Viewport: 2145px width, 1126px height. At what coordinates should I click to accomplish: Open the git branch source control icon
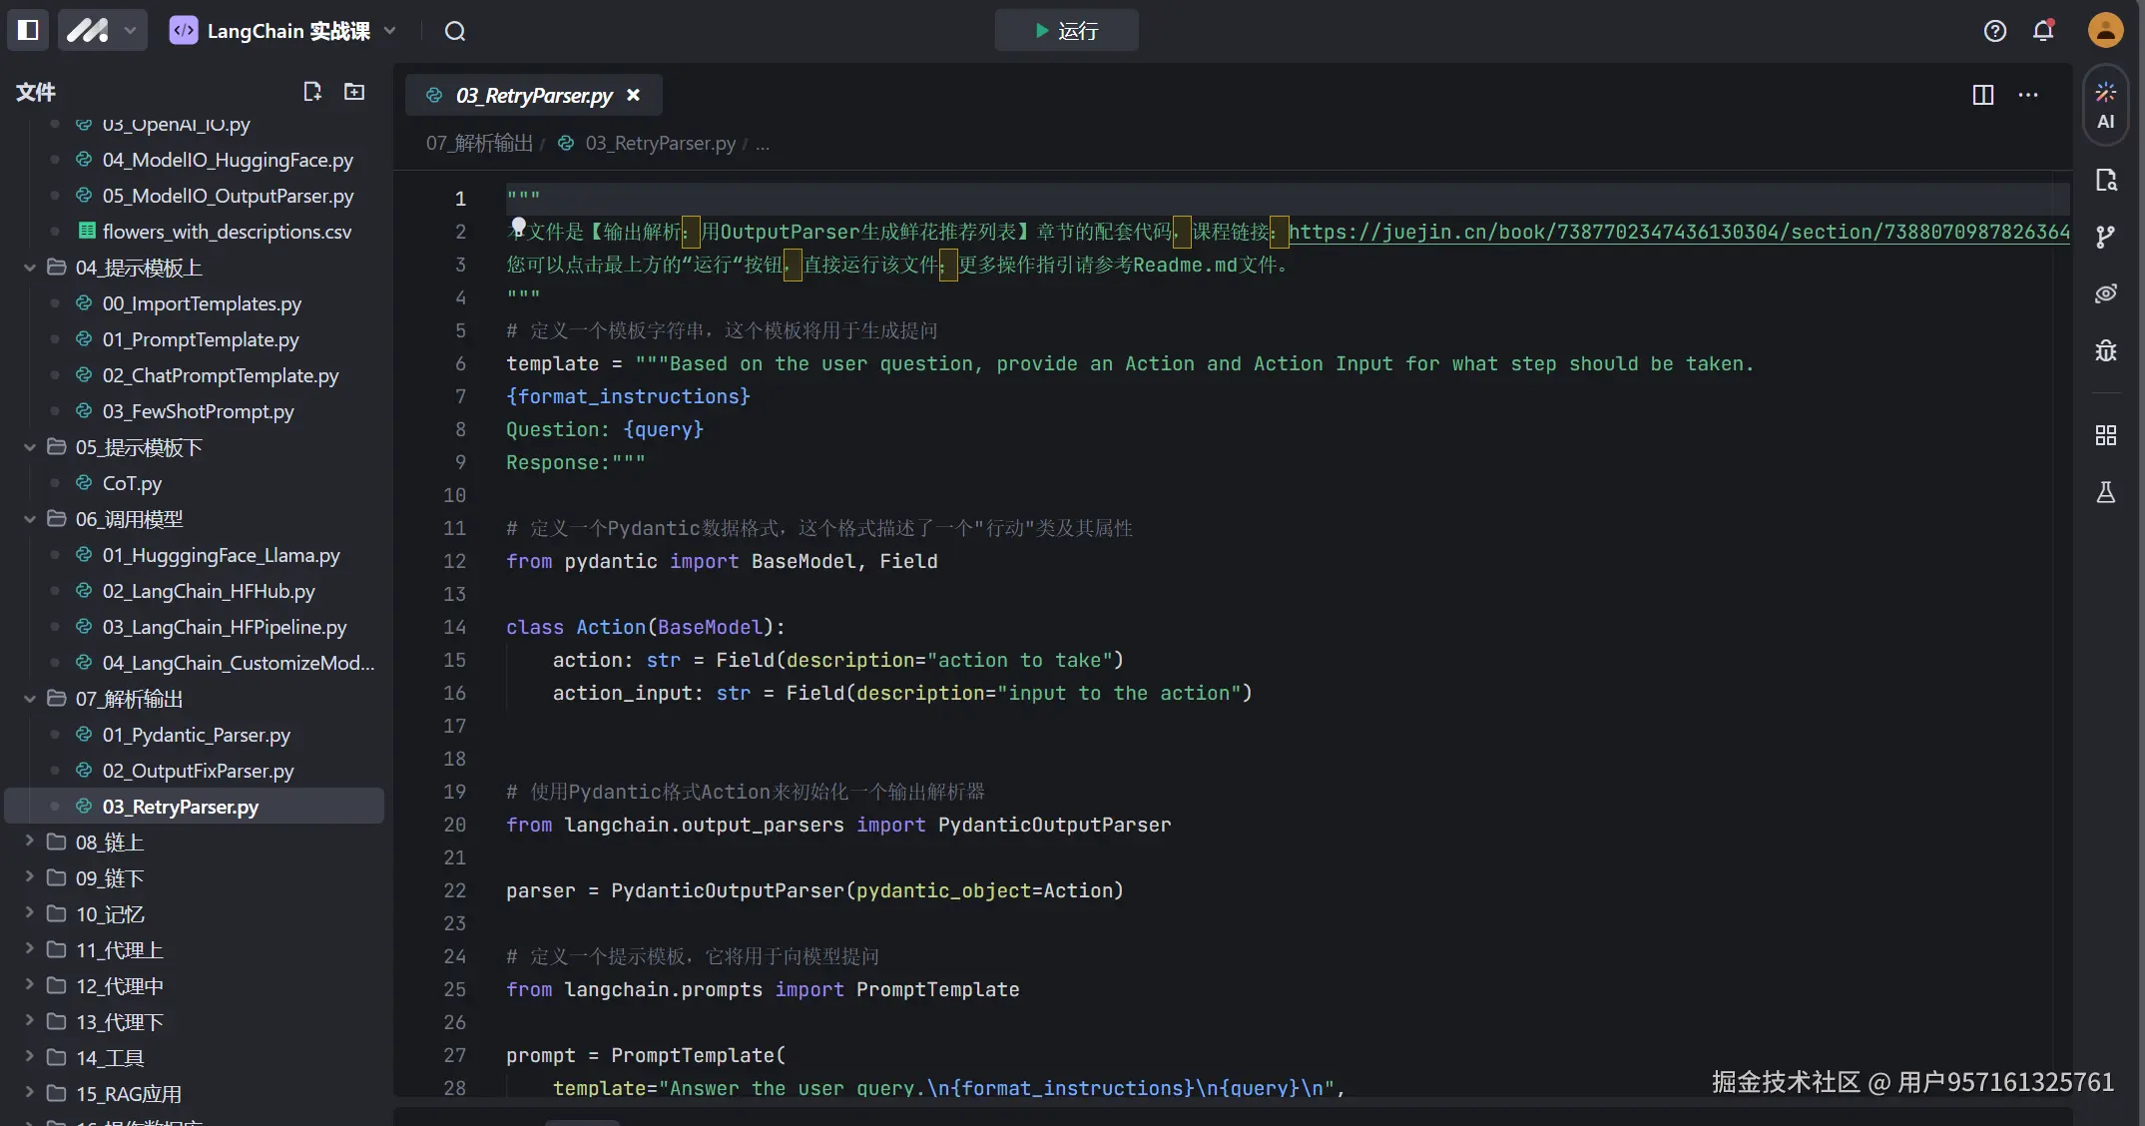tap(2105, 237)
